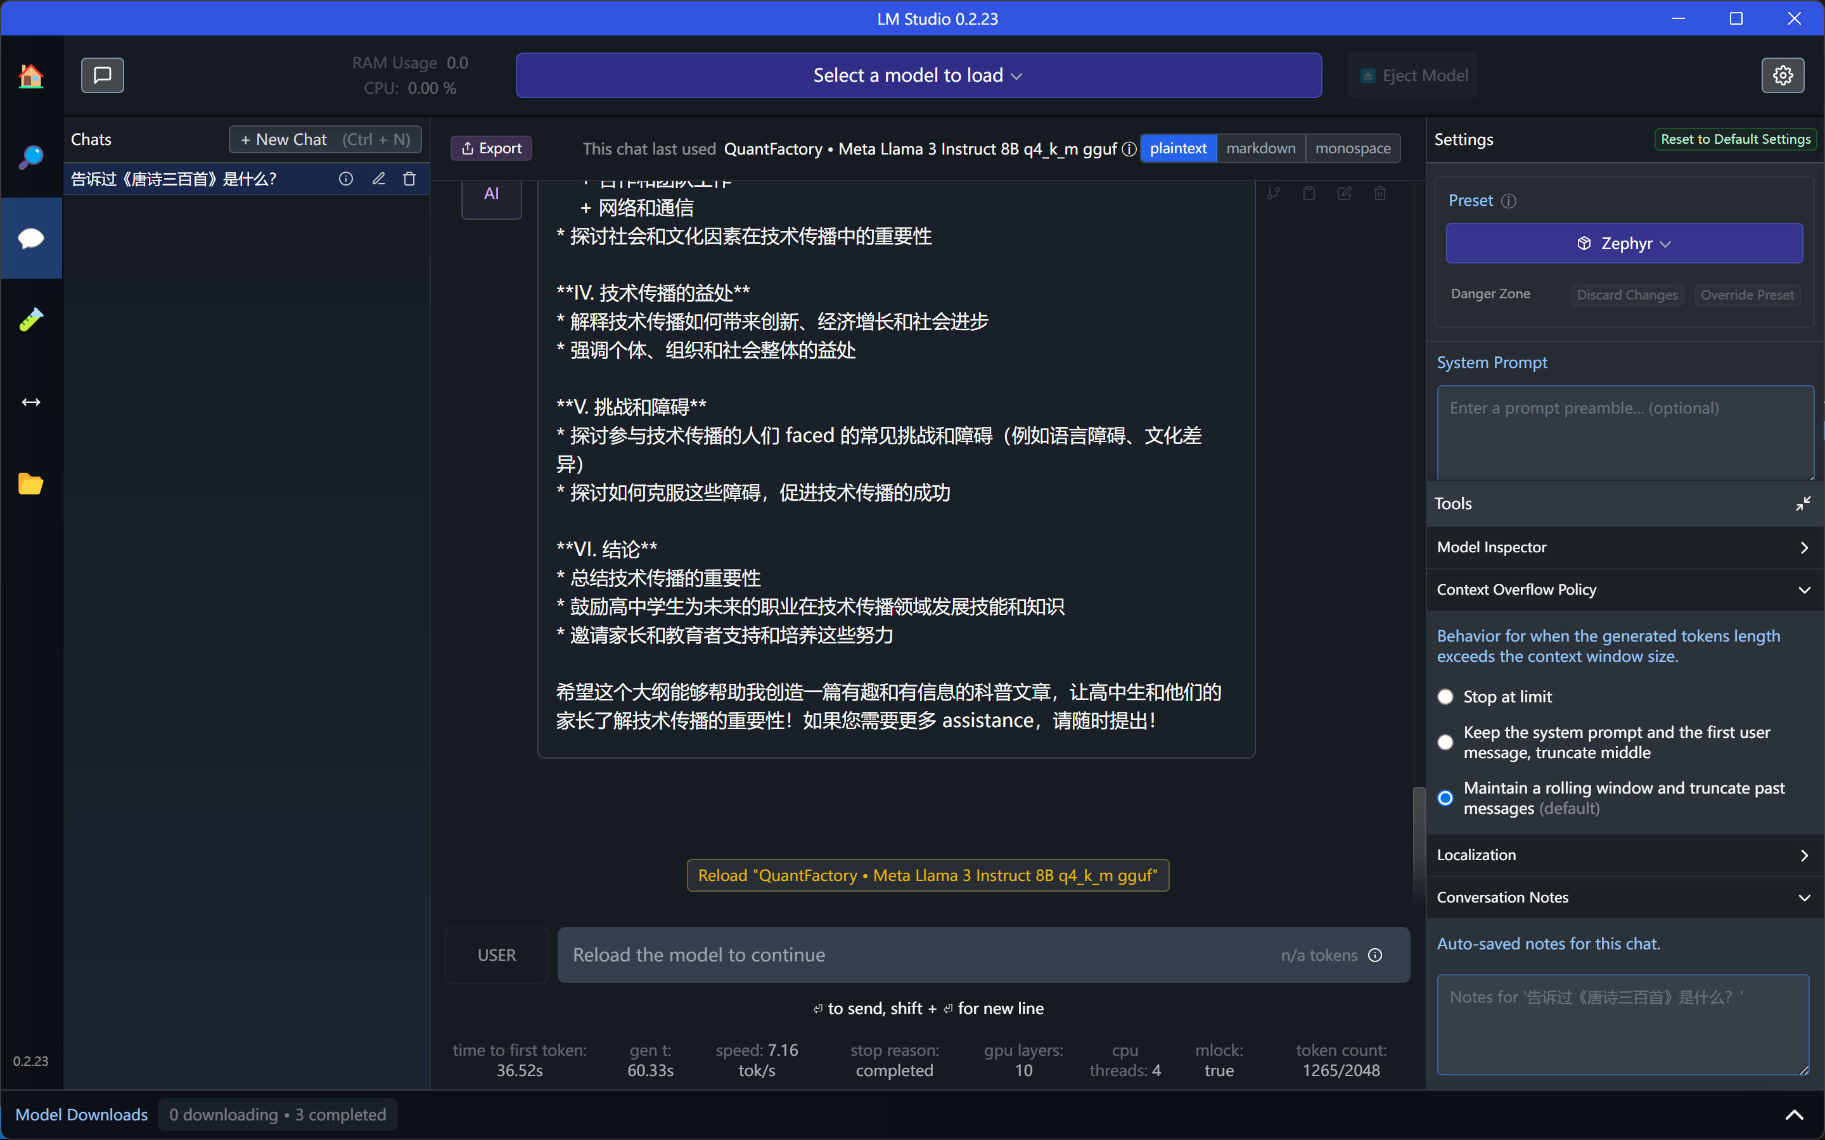Switch message view to markdown
The height and width of the screenshot is (1140, 1825).
(x=1260, y=149)
